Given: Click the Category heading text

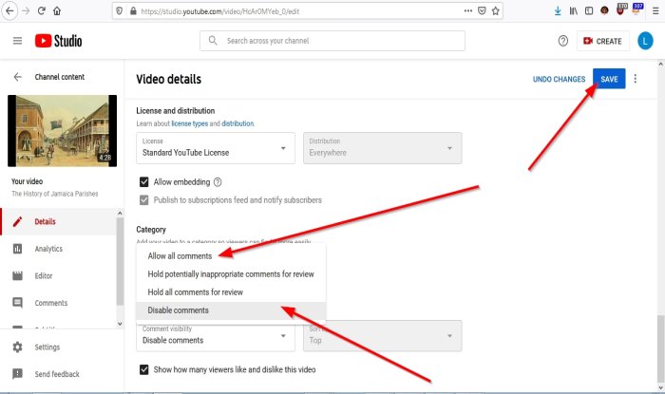Looking at the screenshot, I should [151, 229].
